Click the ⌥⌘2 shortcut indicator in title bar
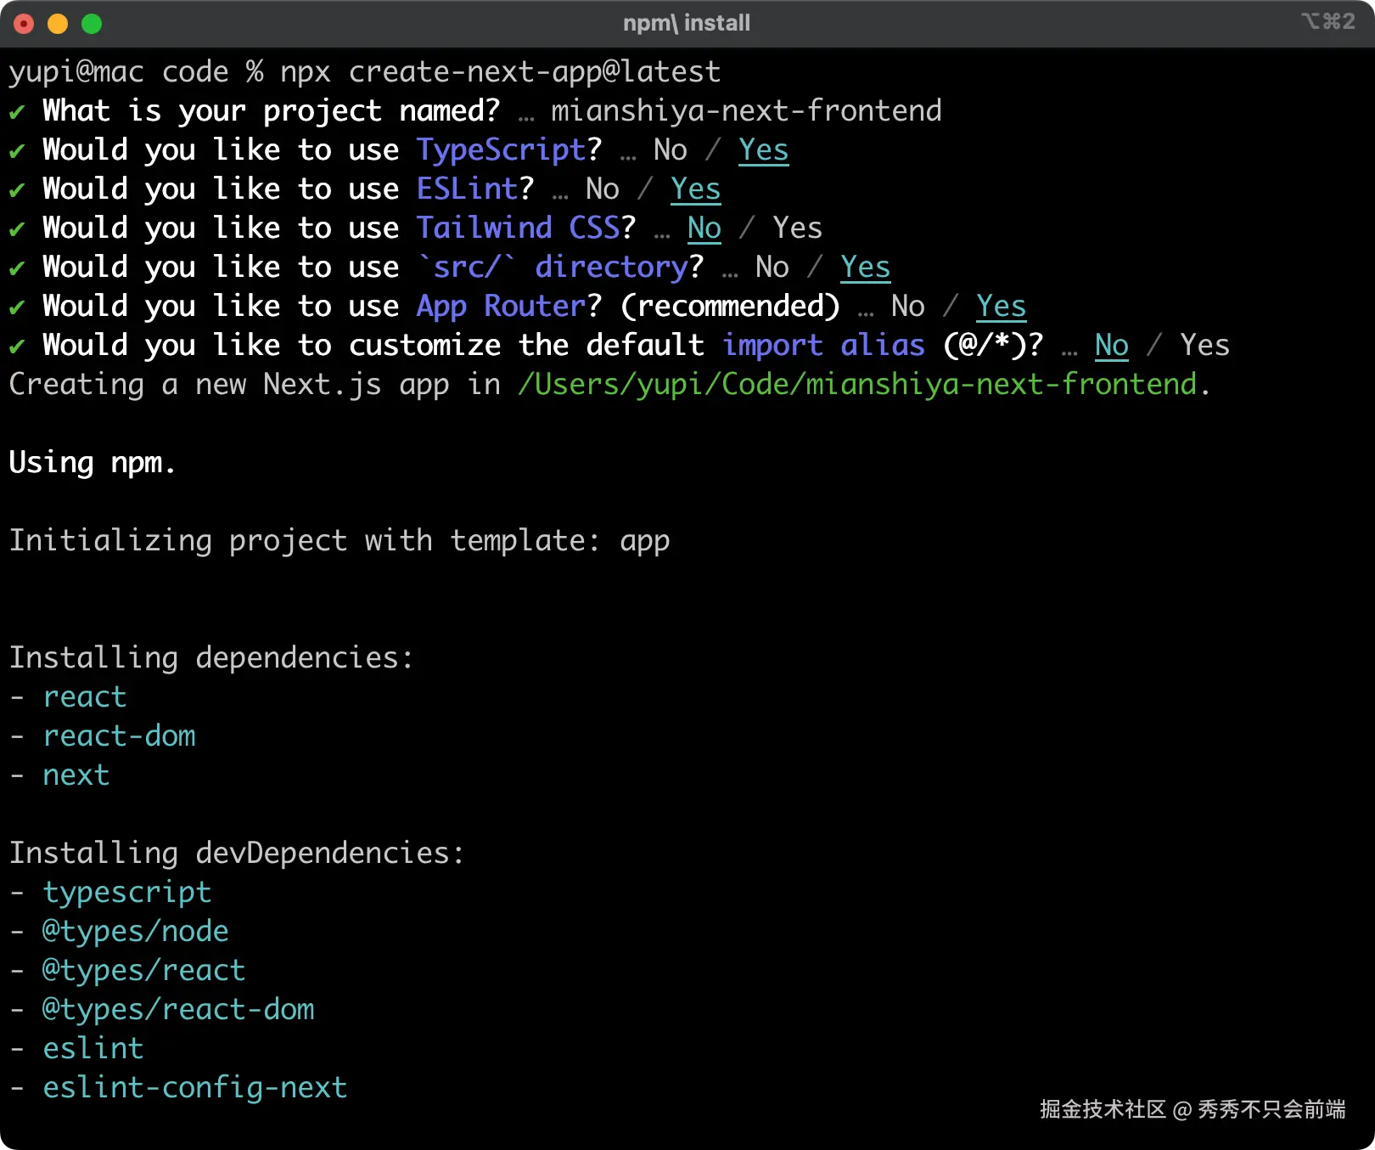This screenshot has width=1375, height=1150. 1327,21
